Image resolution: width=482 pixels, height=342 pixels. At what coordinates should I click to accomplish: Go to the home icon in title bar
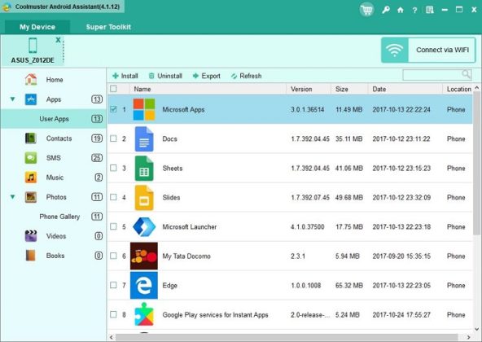tap(401, 10)
